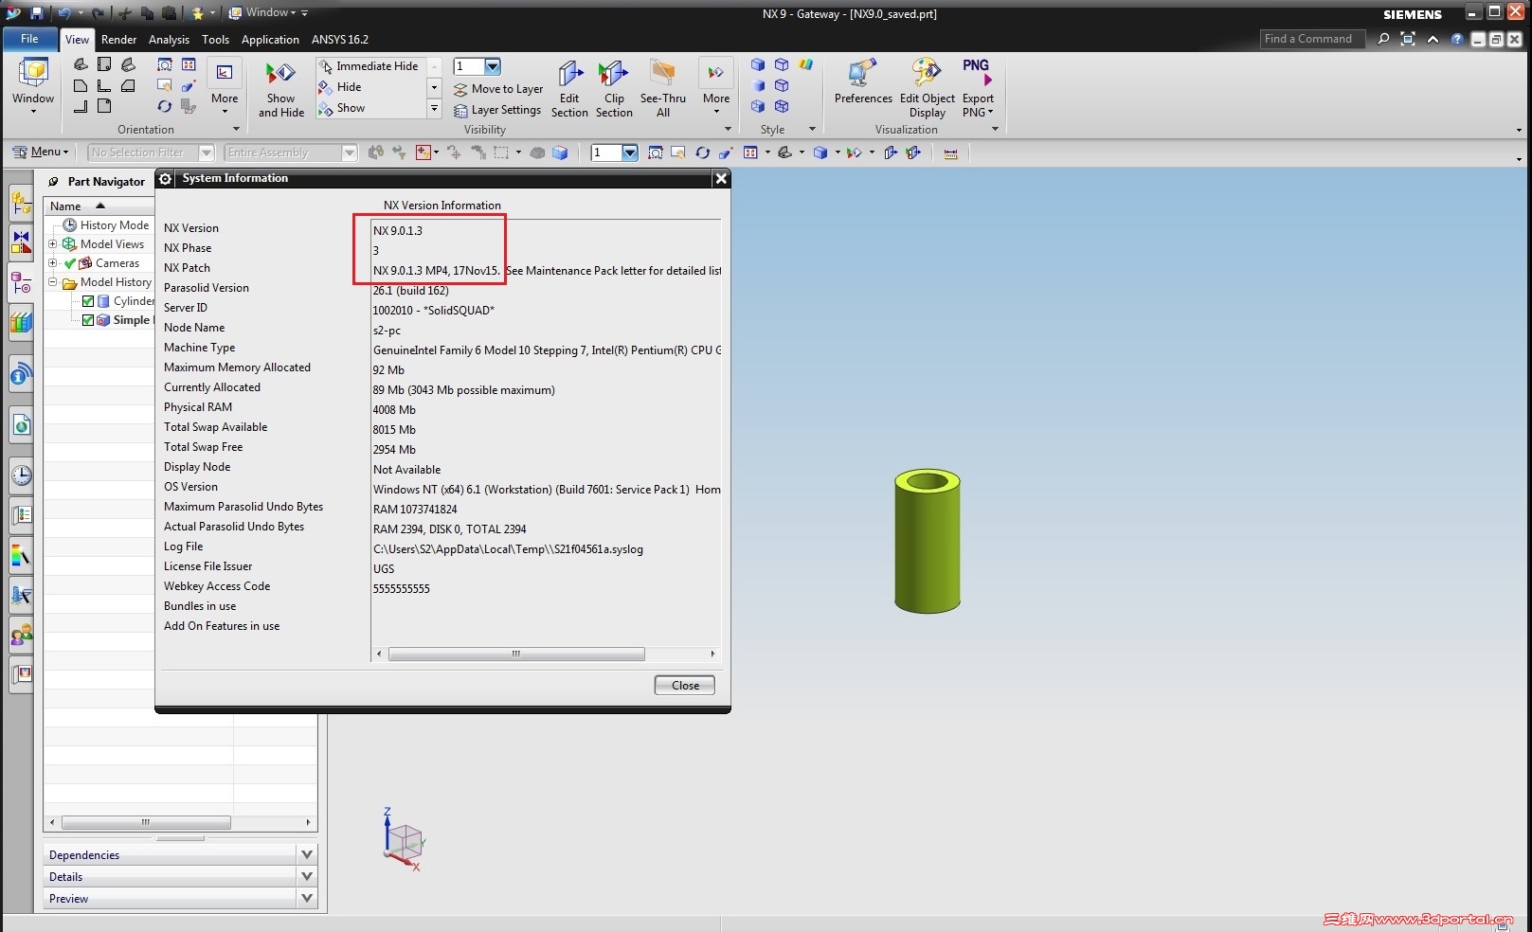The width and height of the screenshot is (1532, 932).
Task: Click the System Information horizontal scrollbar
Action: [x=516, y=654]
